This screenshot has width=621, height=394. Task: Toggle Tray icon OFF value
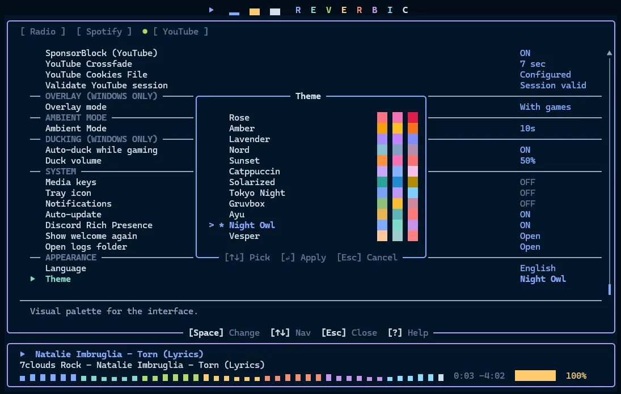[527, 193]
